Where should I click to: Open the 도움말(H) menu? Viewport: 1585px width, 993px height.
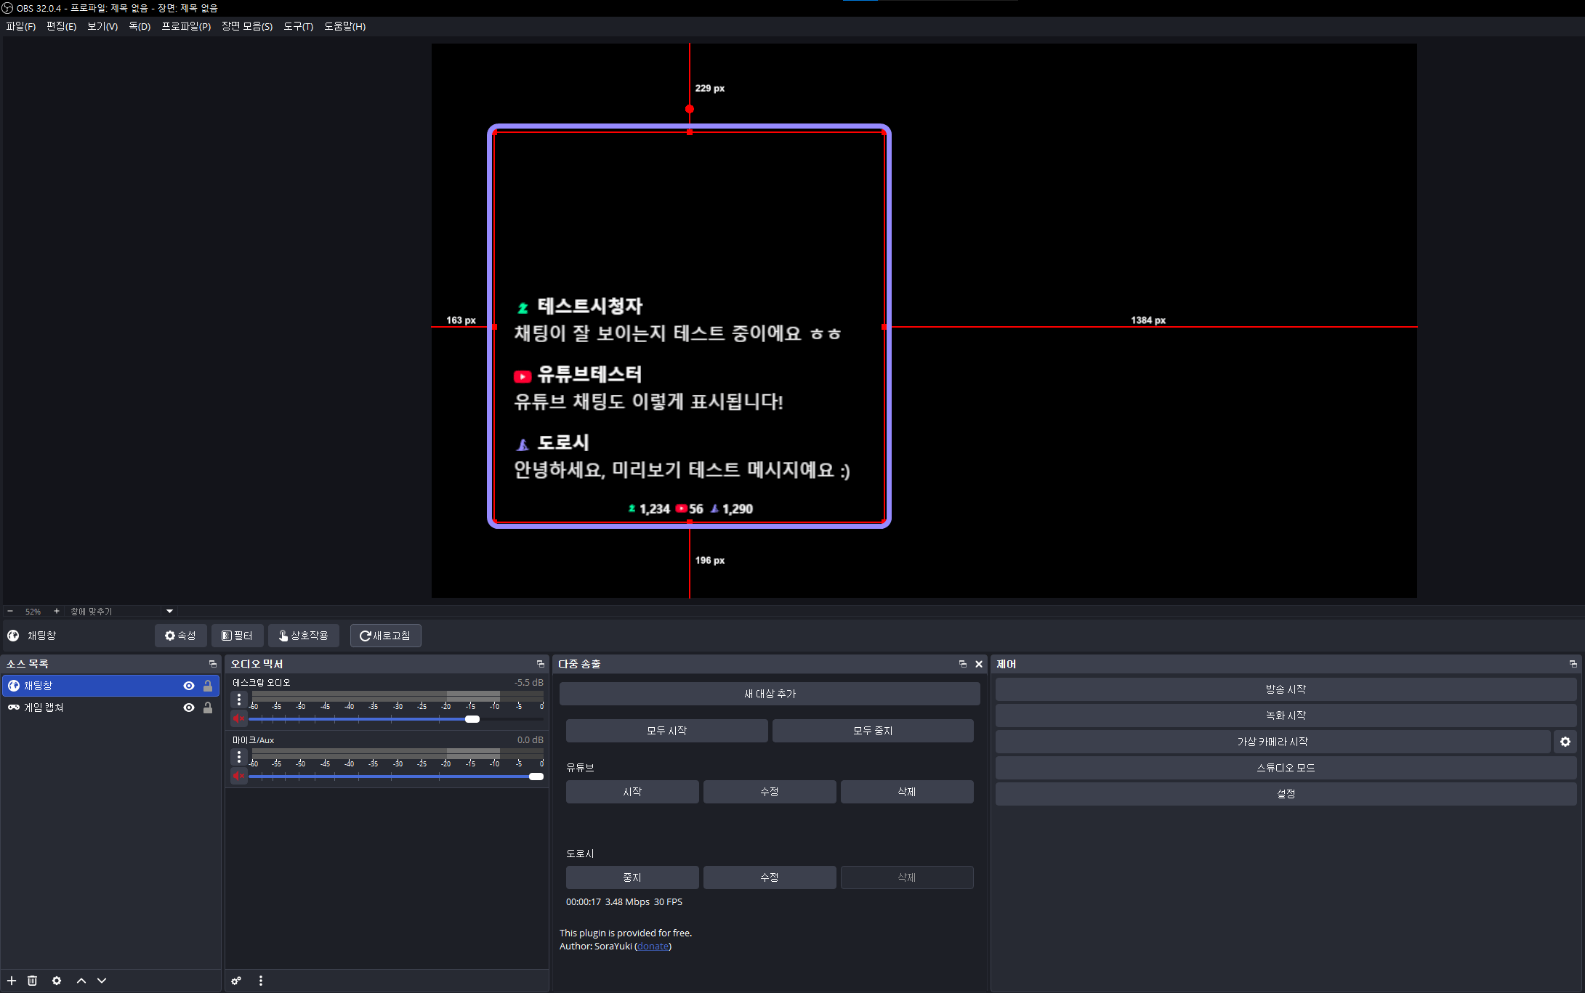345,26
